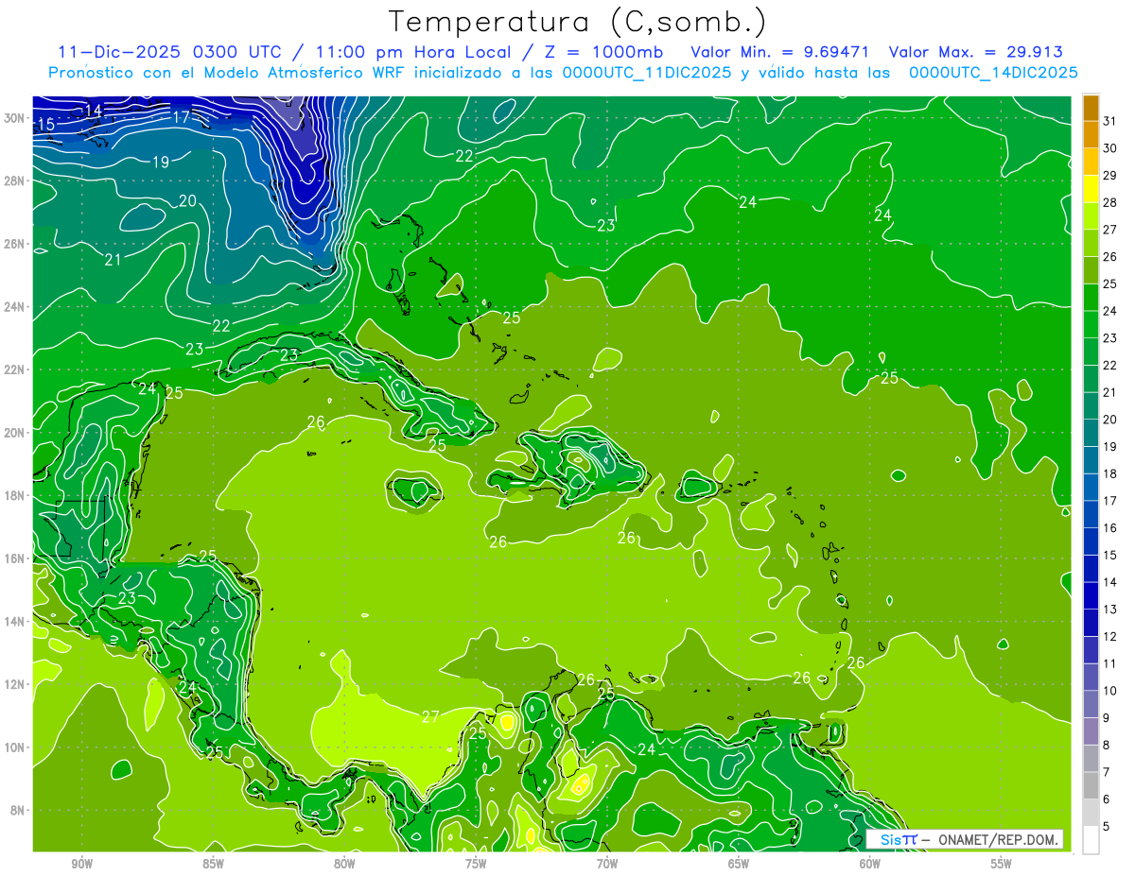Screen dimensions: 1135x876
Task: Click the "90W" longitude axis label
Action: pyautogui.click(x=81, y=864)
